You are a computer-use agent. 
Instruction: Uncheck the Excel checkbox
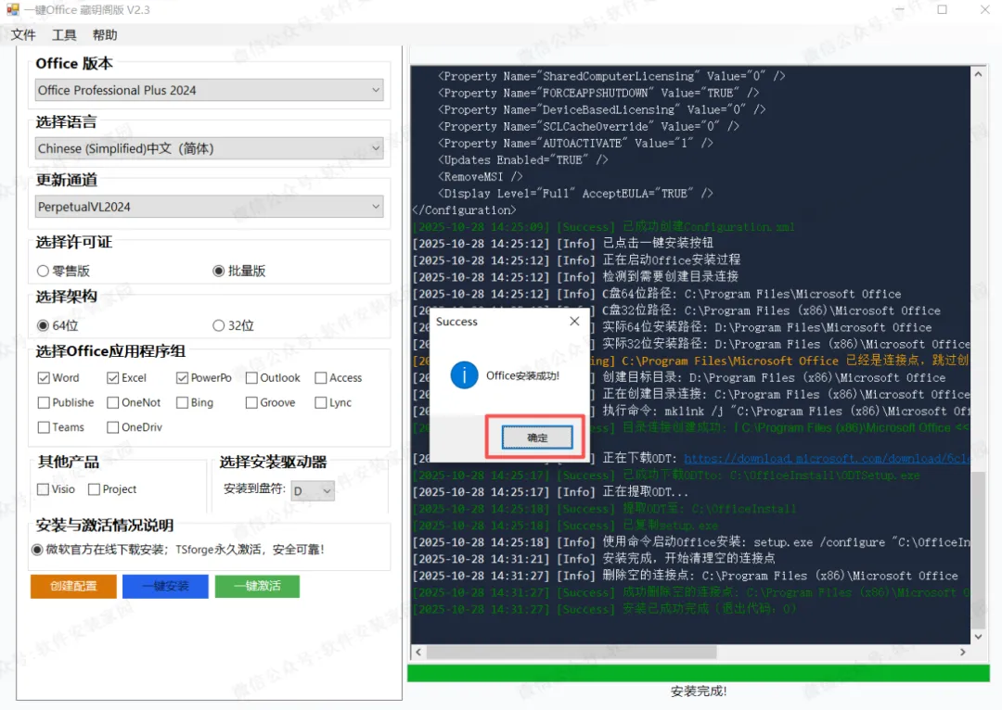click(x=113, y=378)
